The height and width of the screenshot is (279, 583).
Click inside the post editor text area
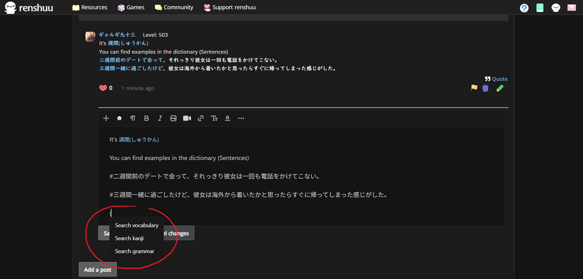(301, 176)
